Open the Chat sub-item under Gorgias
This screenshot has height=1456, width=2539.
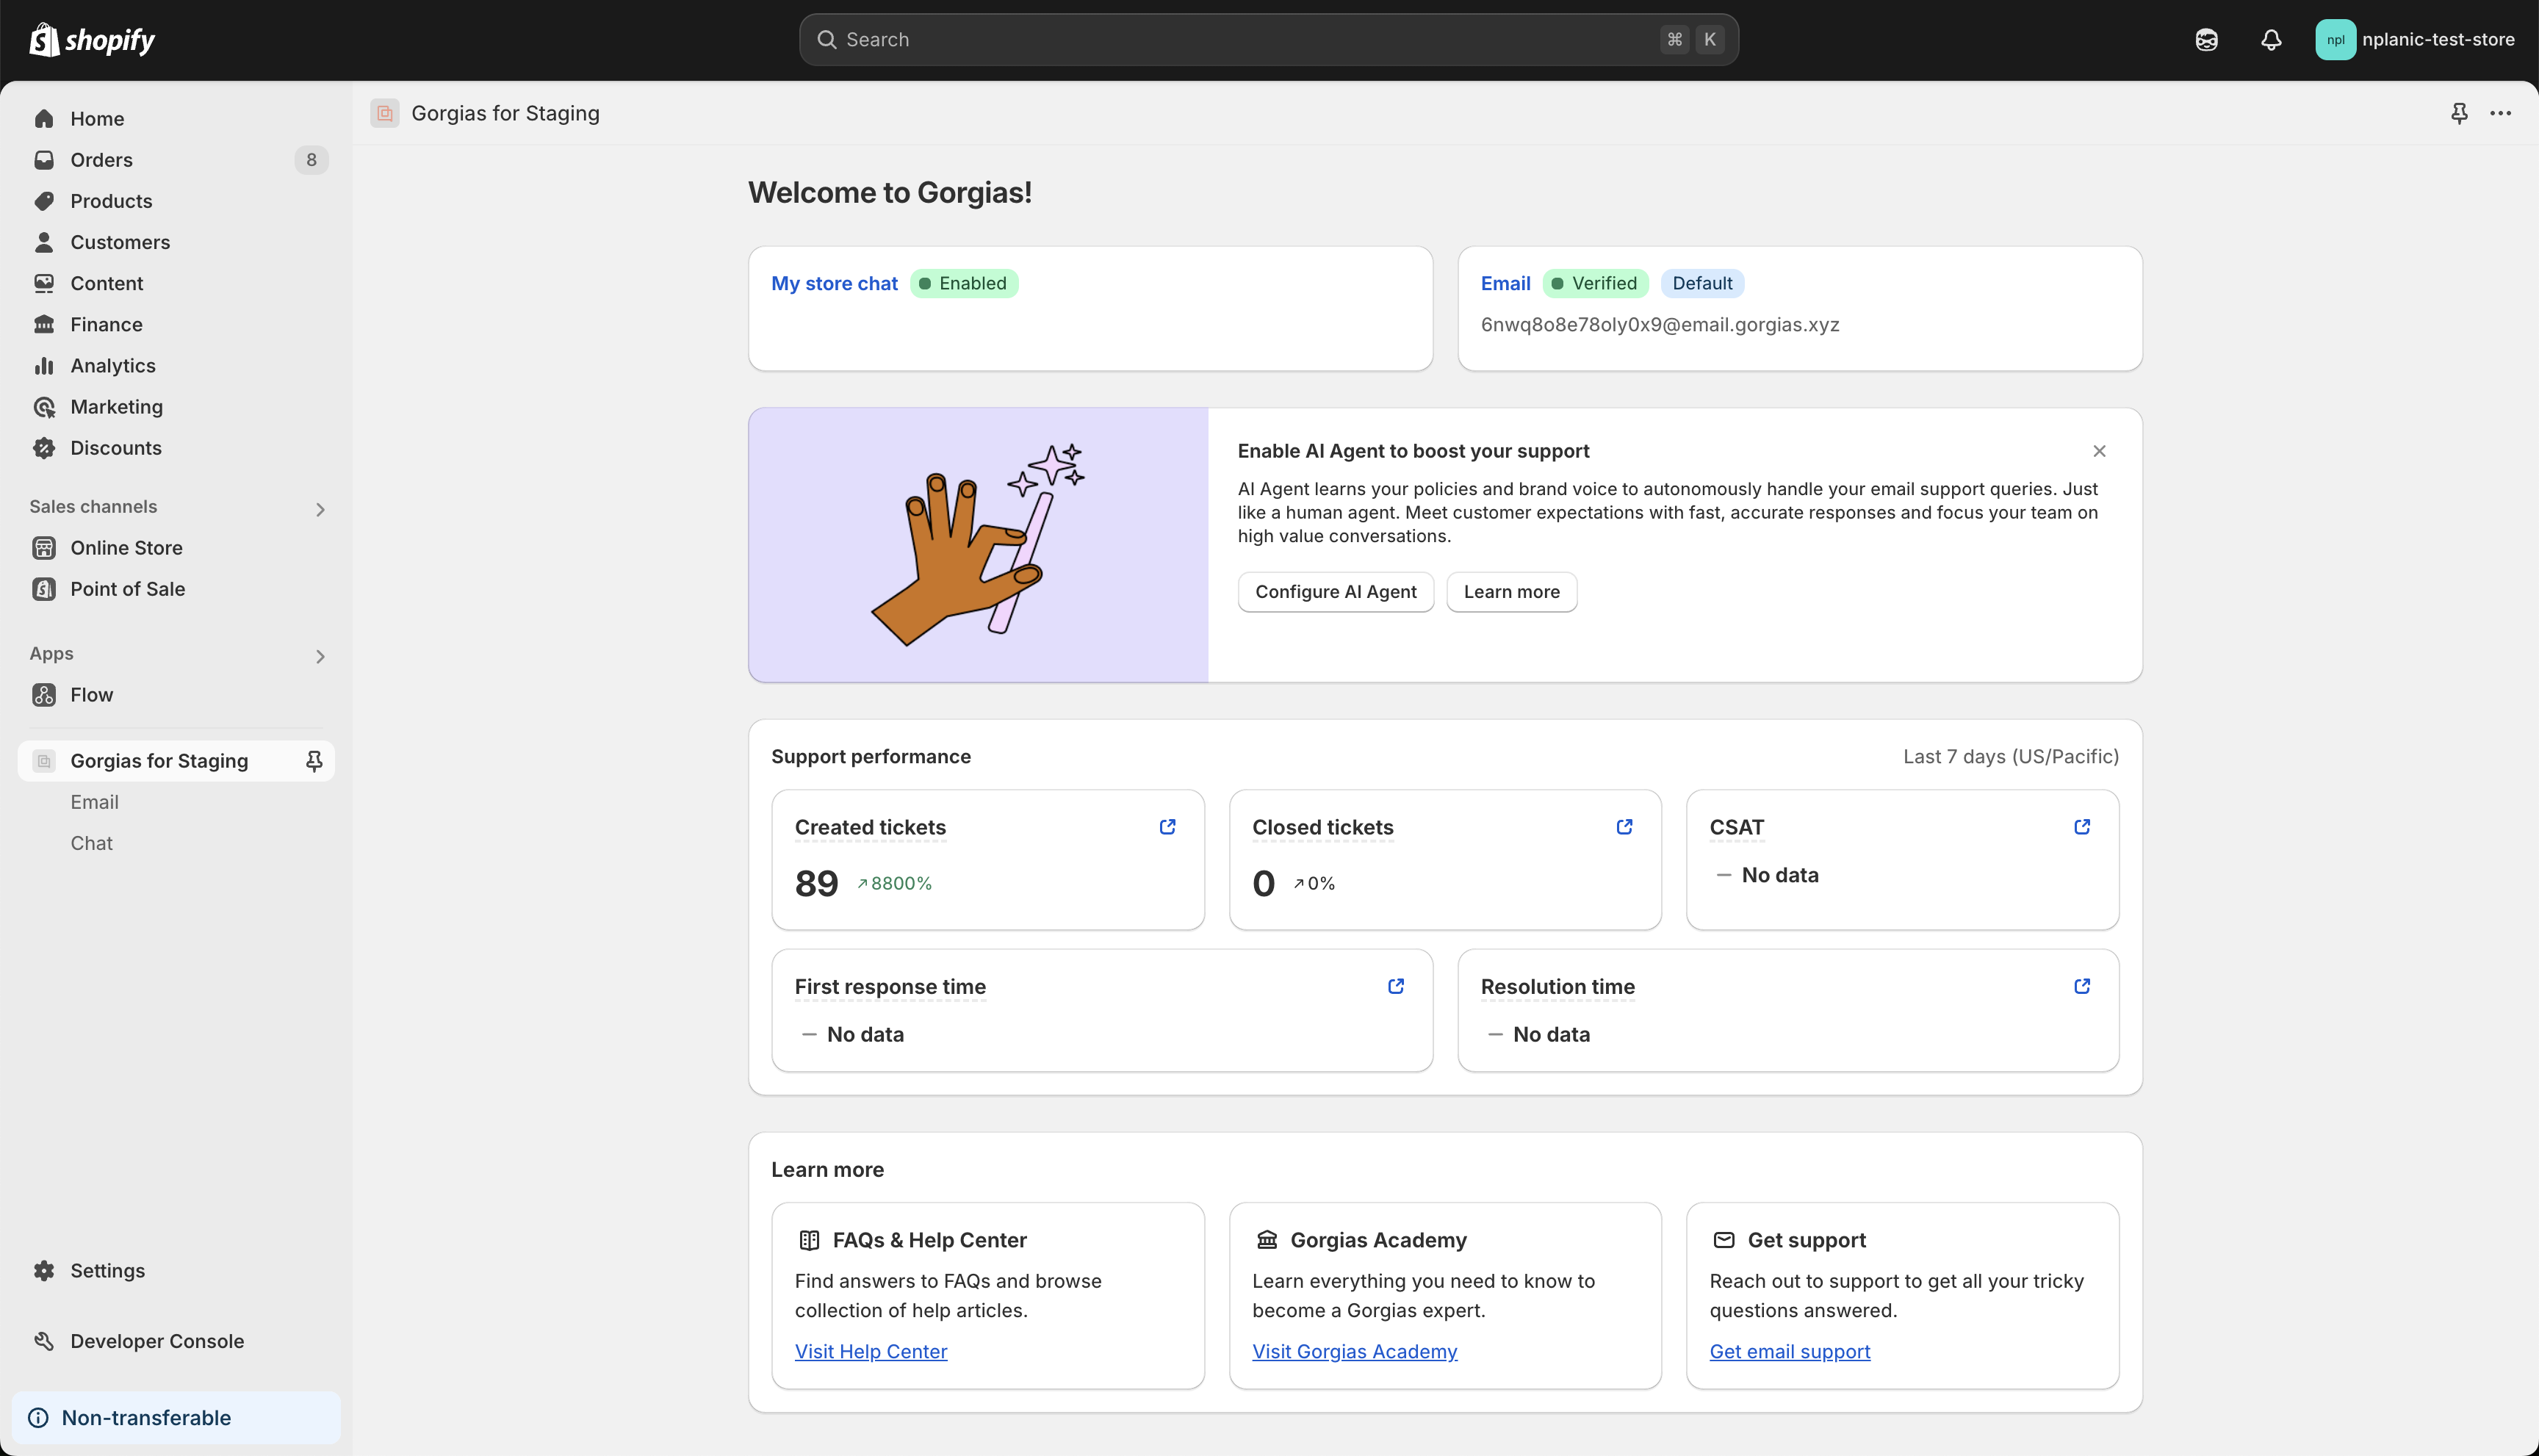coord(91,843)
